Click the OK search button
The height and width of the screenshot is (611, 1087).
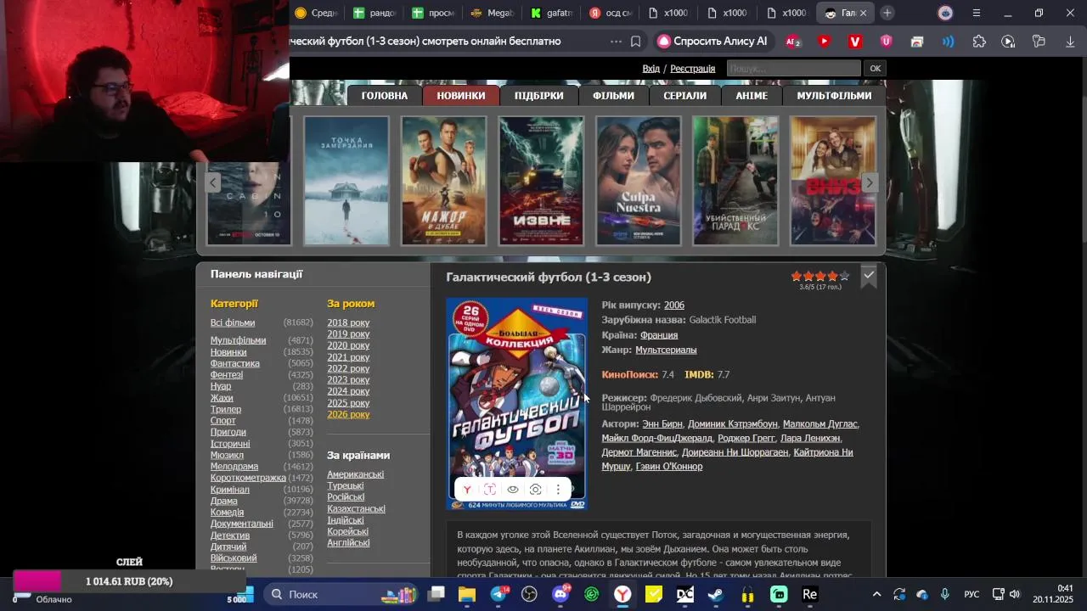[x=875, y=69]
